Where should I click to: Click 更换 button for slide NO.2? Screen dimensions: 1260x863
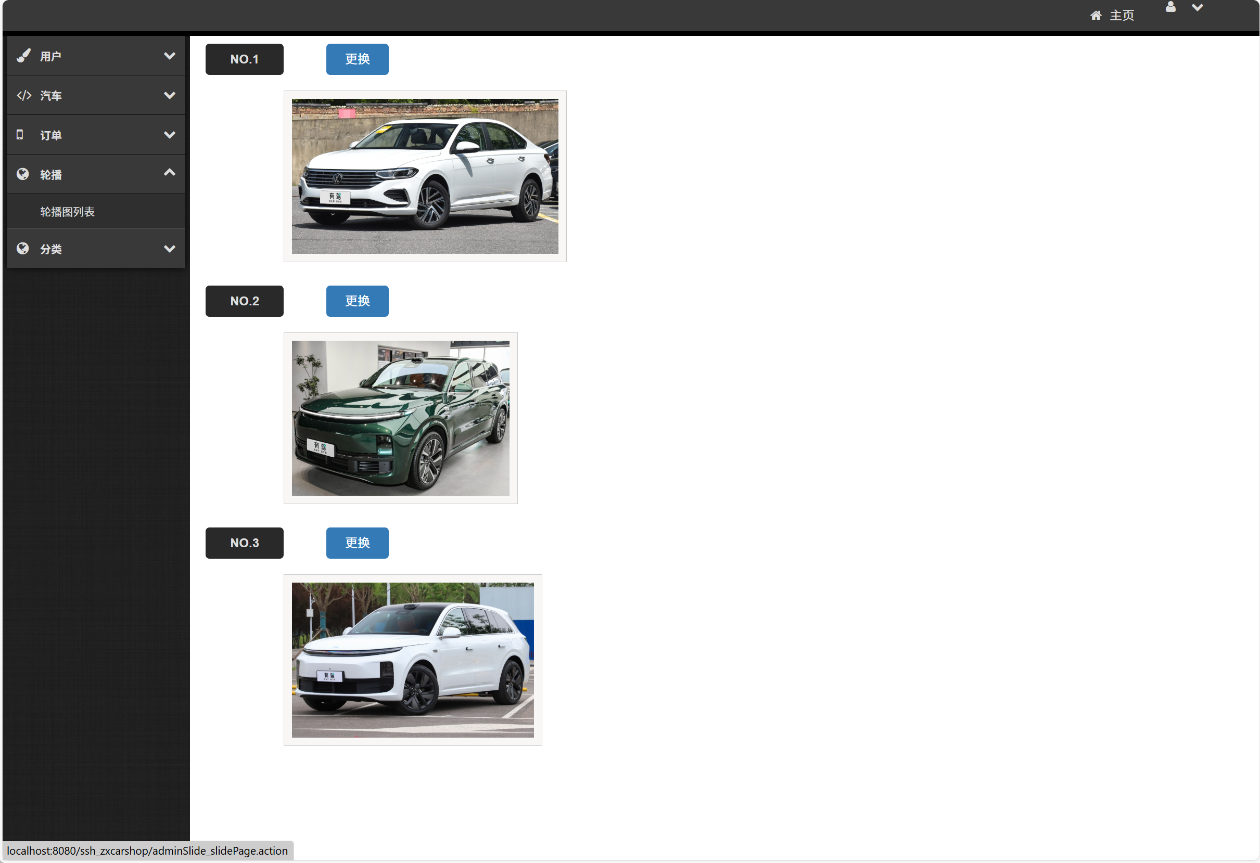pyautogui.click(x=358, y=301)
